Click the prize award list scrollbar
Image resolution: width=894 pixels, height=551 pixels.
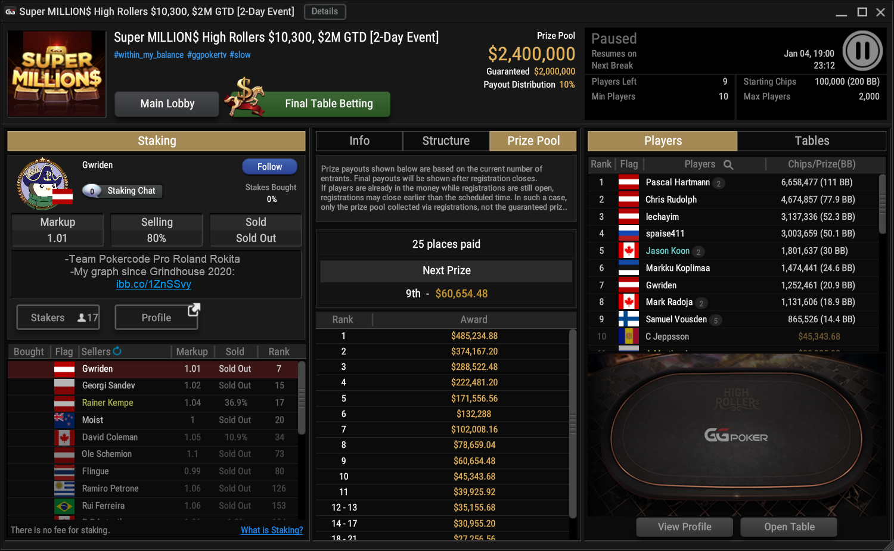(x=573, y=423)
